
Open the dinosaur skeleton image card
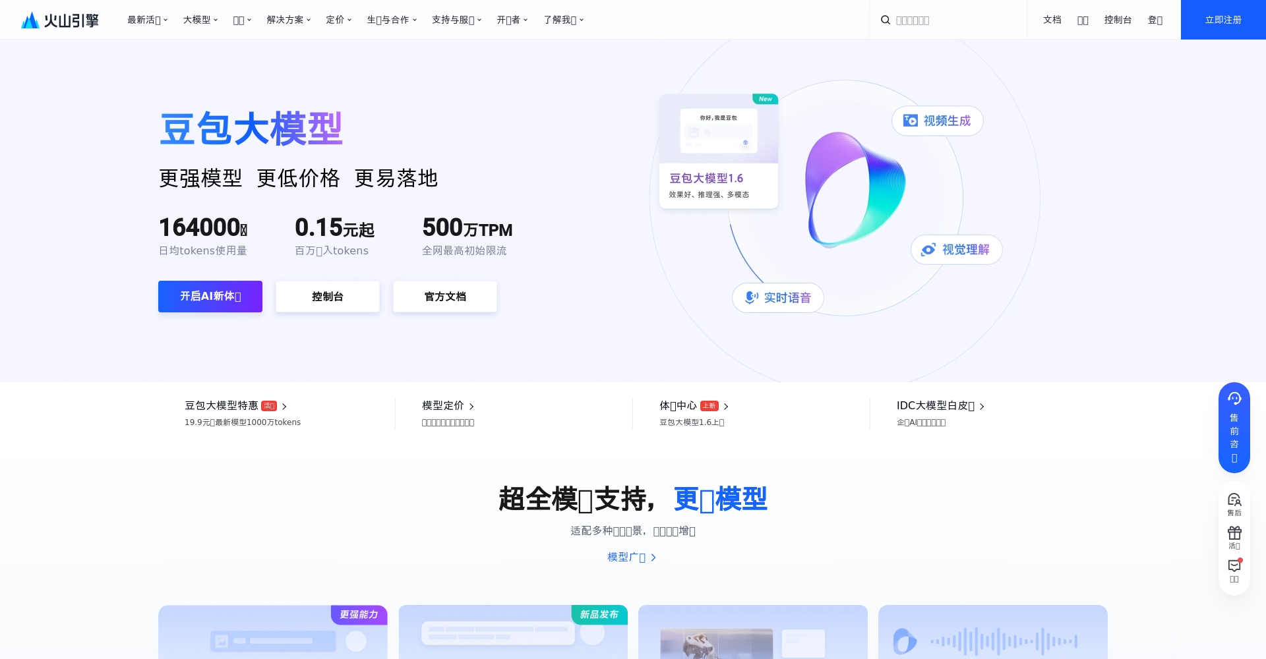(753, 632)
